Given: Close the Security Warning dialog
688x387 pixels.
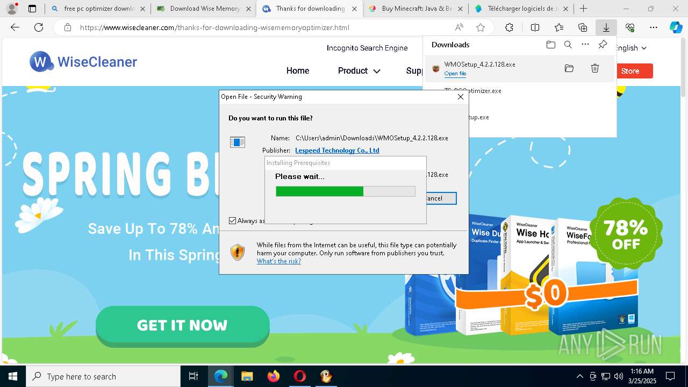Looking at the screenshot, I should [x=460, y=97].
